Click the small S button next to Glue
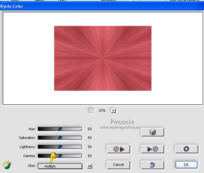Viewport: 204px width, 173px height. tap(90, 166)
